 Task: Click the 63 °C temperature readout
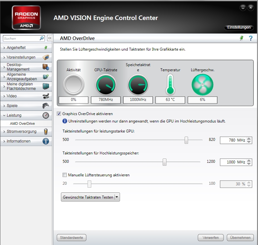(x=170, y=100)
